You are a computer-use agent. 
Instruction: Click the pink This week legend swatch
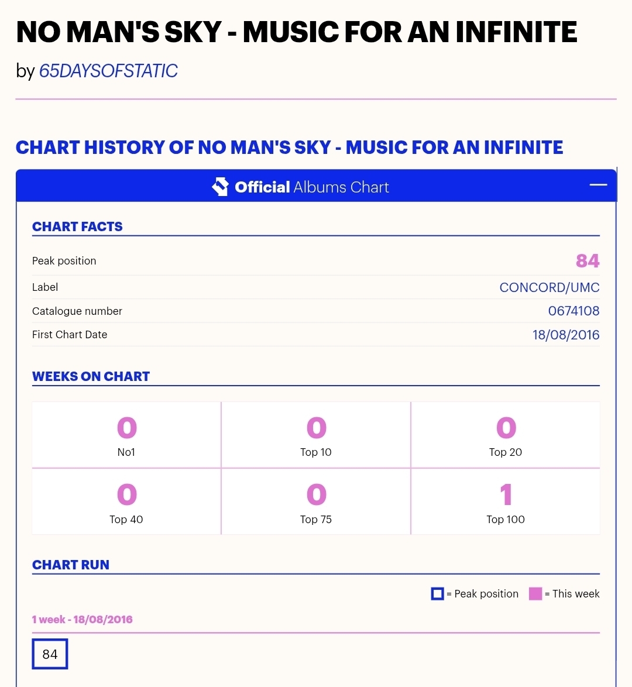coord(535,593)
